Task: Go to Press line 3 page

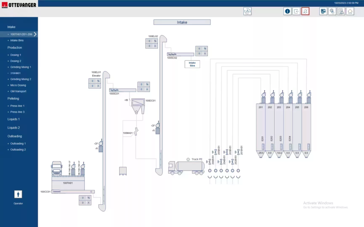Action: tap(17, 112)
